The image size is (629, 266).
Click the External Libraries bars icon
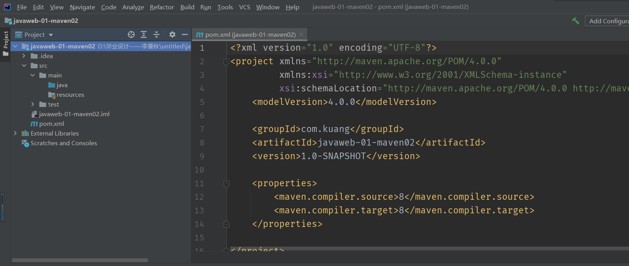(x=25, y=133)
